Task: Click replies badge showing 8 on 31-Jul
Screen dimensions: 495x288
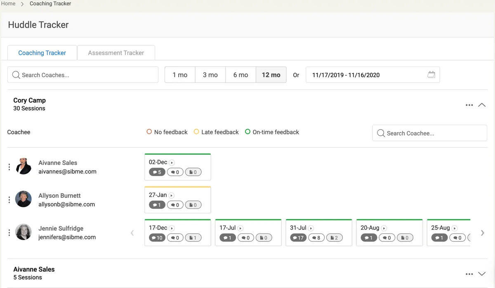Action: pyautogui.click(x=316, y=238)
